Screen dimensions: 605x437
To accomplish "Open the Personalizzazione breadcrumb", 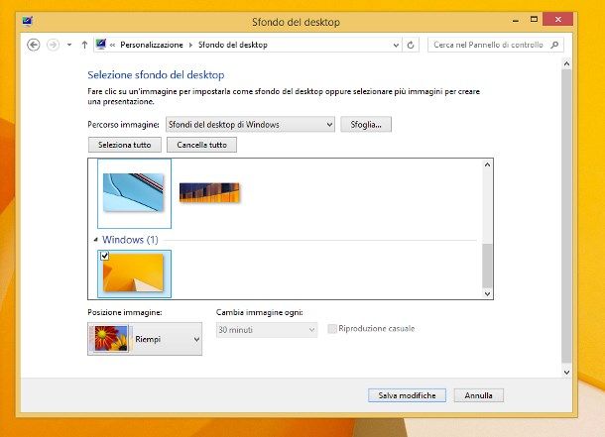I will click(152, 45).
